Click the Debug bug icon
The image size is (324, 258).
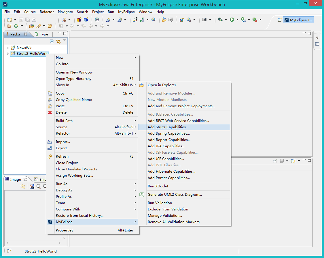pyautogui.click(x=221, y=20)
